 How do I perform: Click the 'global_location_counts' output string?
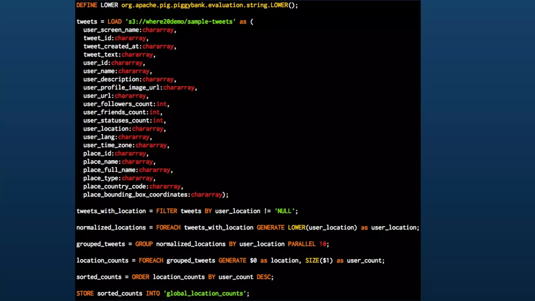click(x=205, y=293)
